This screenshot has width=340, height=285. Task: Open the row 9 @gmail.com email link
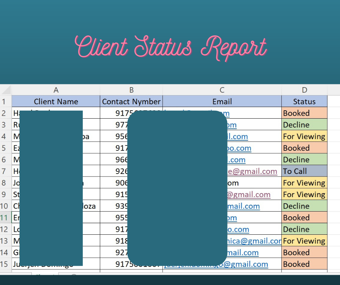249,195
